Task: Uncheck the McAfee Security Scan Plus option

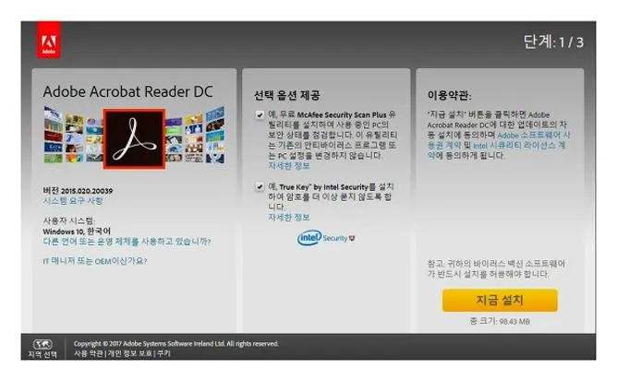Action: pyautogui.click(x=260, y=114)
